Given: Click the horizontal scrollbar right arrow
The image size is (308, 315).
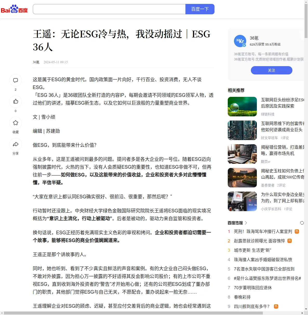Looking at the screenshot, I should click(302, 313).
